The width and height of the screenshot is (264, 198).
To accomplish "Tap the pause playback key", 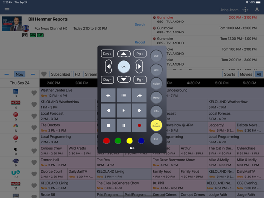I will point(124,125).
